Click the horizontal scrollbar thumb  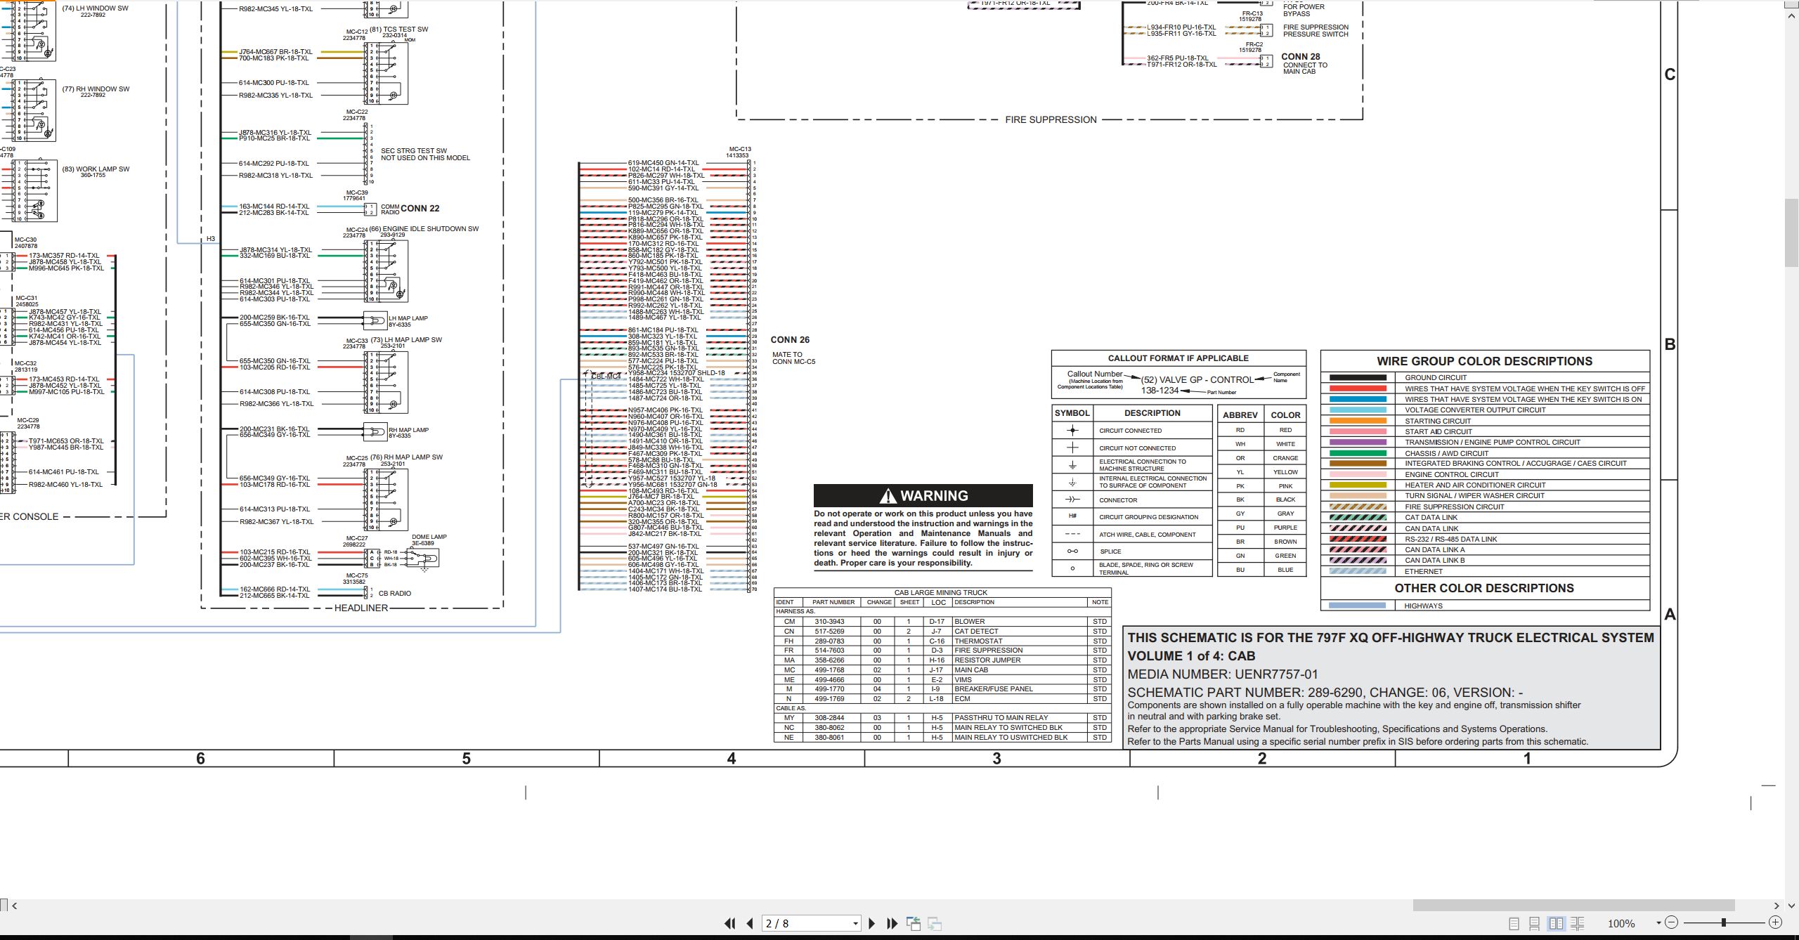click(1574, 906)
